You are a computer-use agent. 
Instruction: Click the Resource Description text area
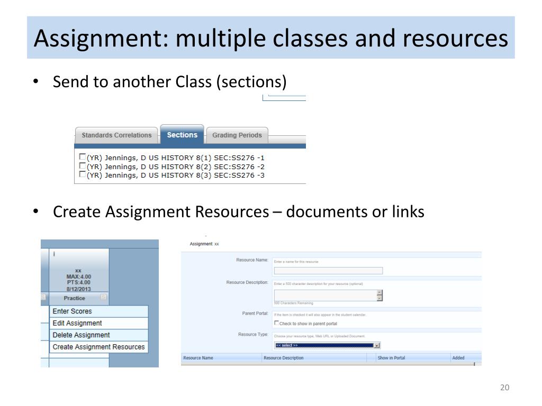pyautogui.click(x=326, y=296)
